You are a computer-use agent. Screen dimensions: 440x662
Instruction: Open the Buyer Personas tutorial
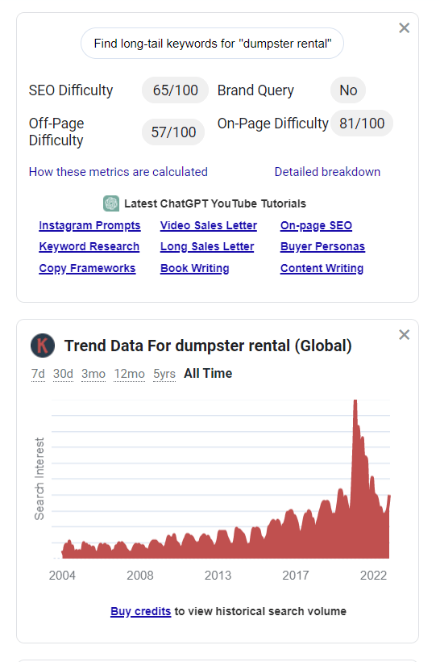[322, 246]
